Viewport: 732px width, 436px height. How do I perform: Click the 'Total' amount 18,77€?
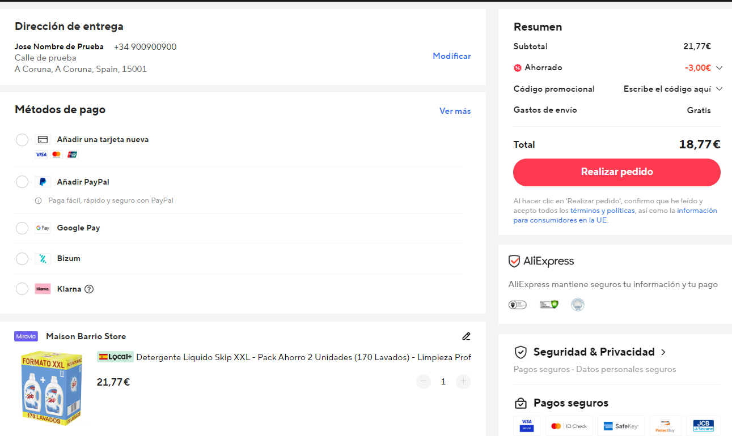click(700, 144)
